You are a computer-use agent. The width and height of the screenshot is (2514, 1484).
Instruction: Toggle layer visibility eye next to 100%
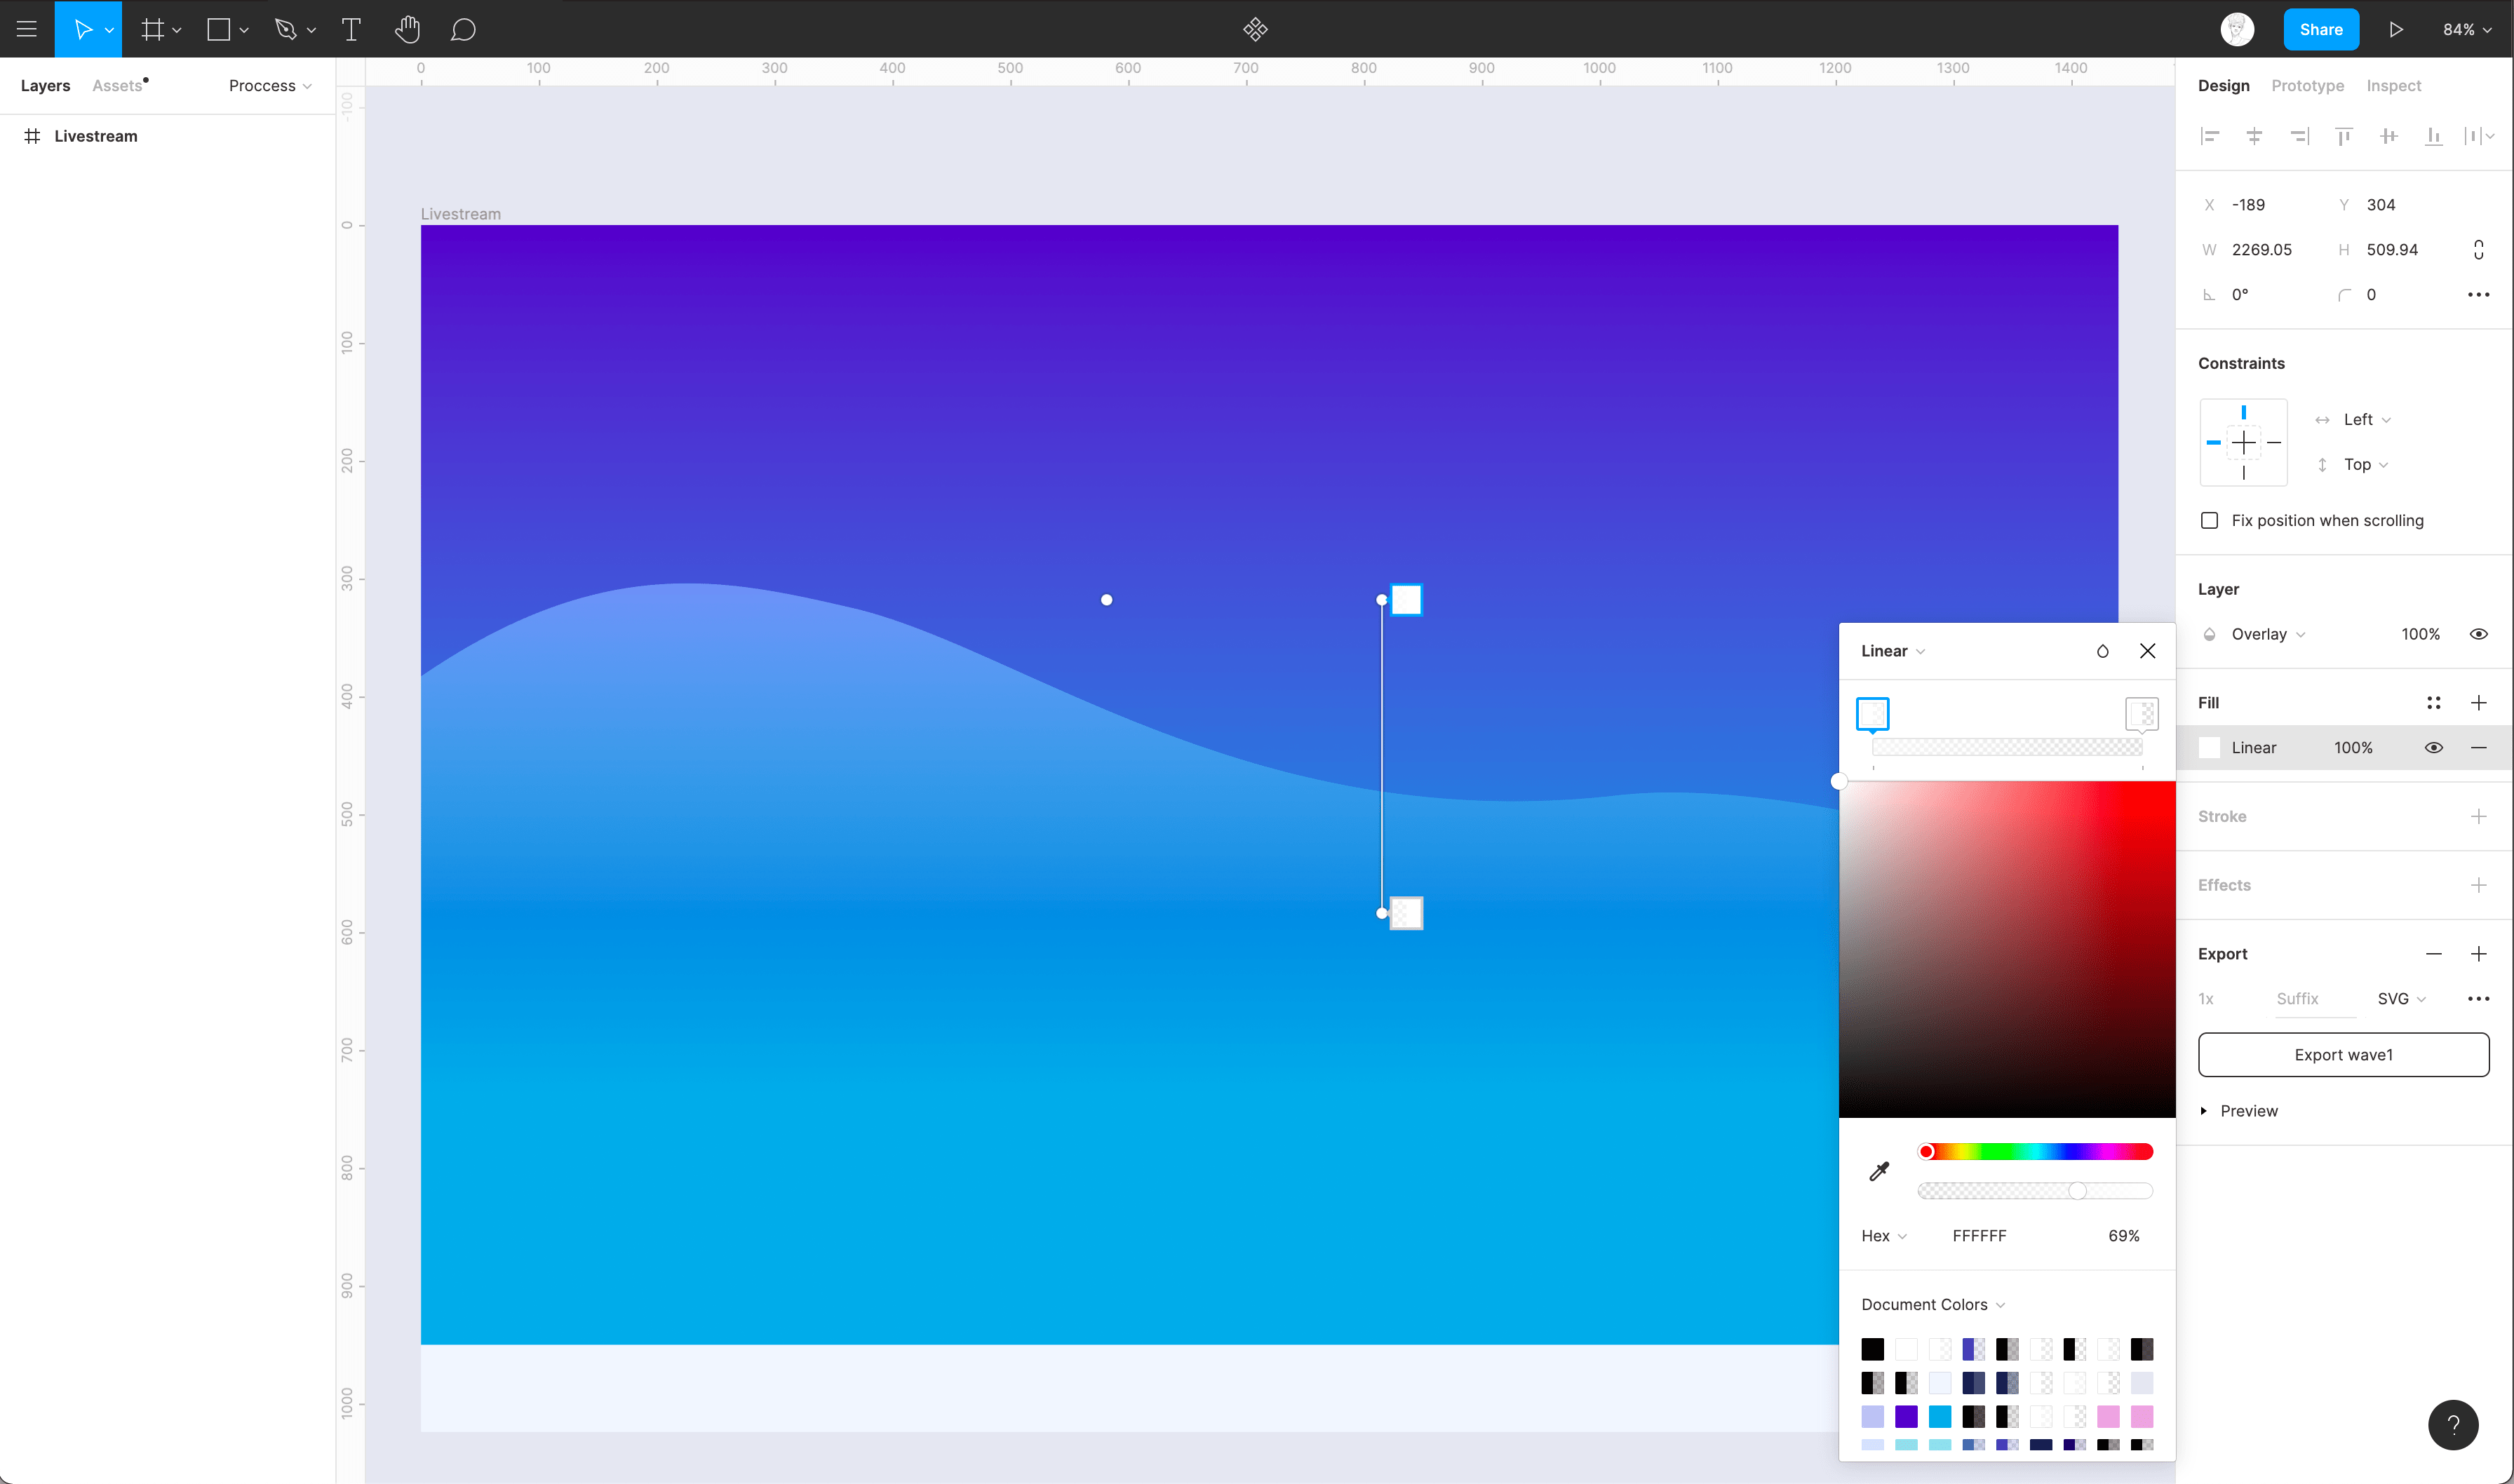pyautogui.click(x=2478, y=634)
